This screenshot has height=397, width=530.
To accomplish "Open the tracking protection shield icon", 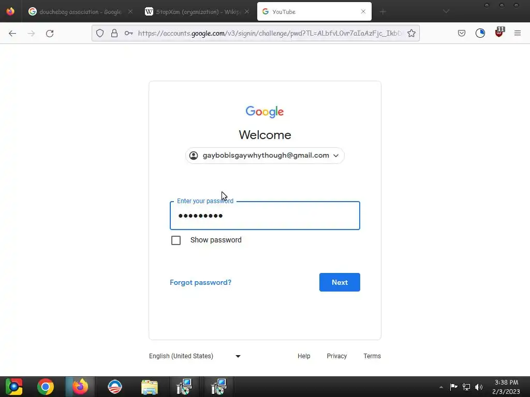I will pyautogui.click(x=100, y=33).
